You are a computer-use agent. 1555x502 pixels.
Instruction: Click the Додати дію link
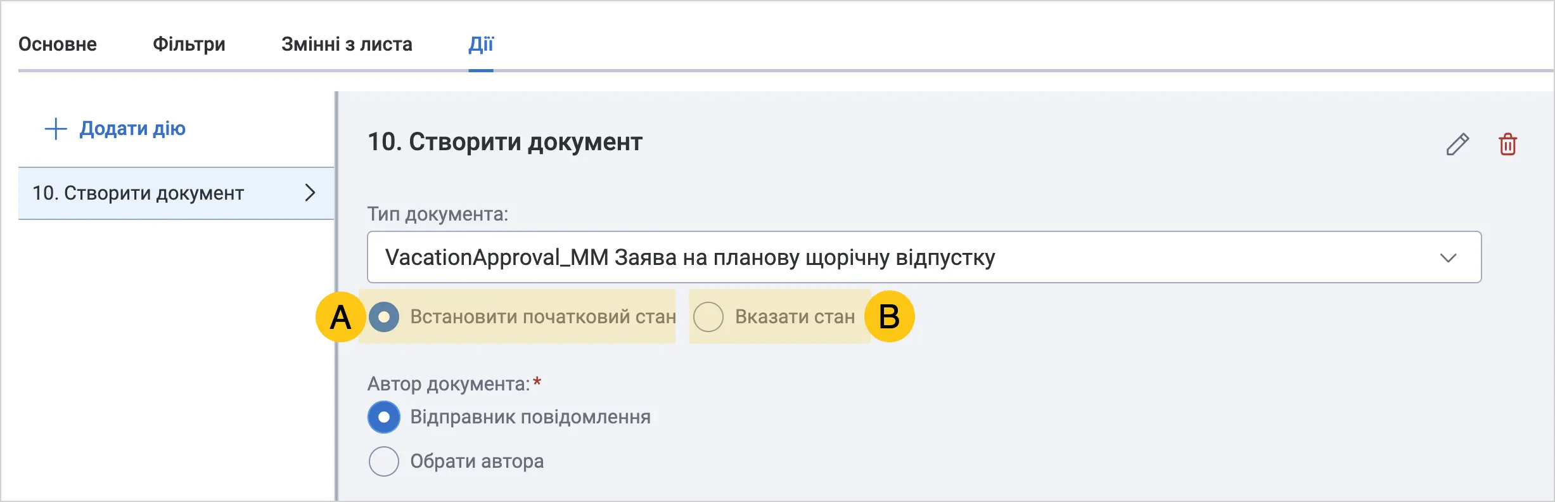(132, 129)
